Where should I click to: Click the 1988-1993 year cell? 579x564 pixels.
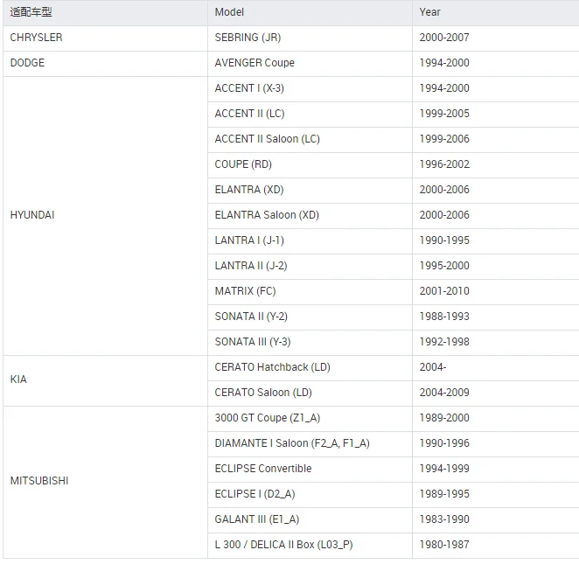coord(496,317)
